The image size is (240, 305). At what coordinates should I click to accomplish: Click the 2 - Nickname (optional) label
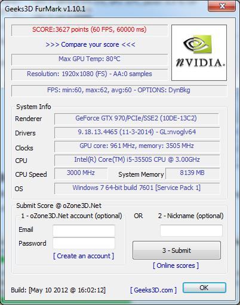pos(191,216)
